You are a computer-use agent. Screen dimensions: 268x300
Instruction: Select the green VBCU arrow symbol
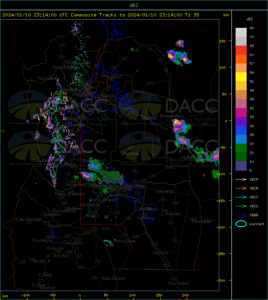click(241, 206)
